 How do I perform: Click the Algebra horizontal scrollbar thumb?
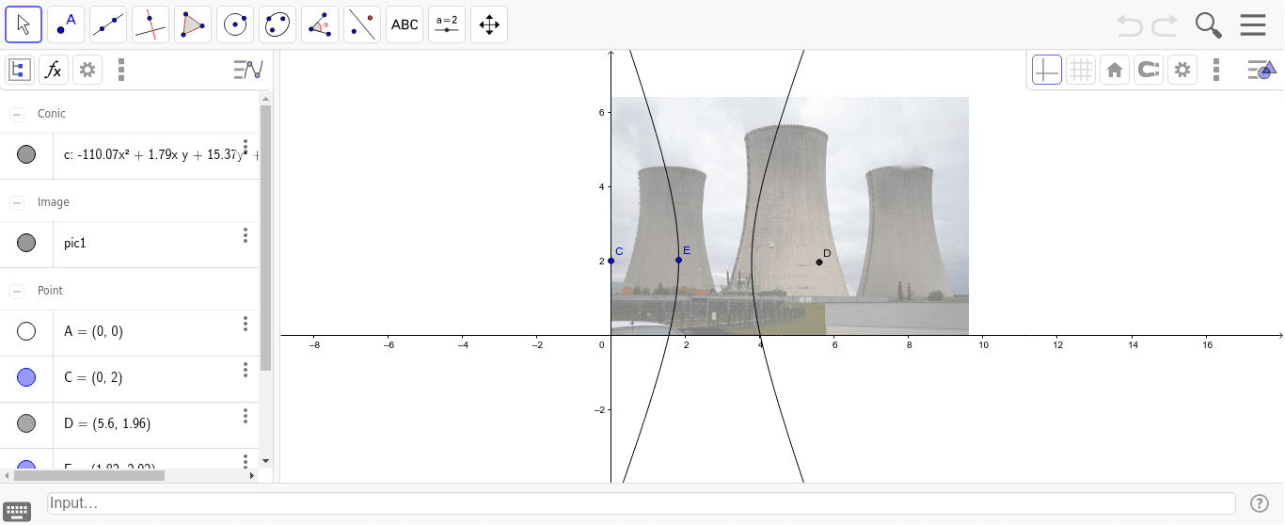(89, 476)
